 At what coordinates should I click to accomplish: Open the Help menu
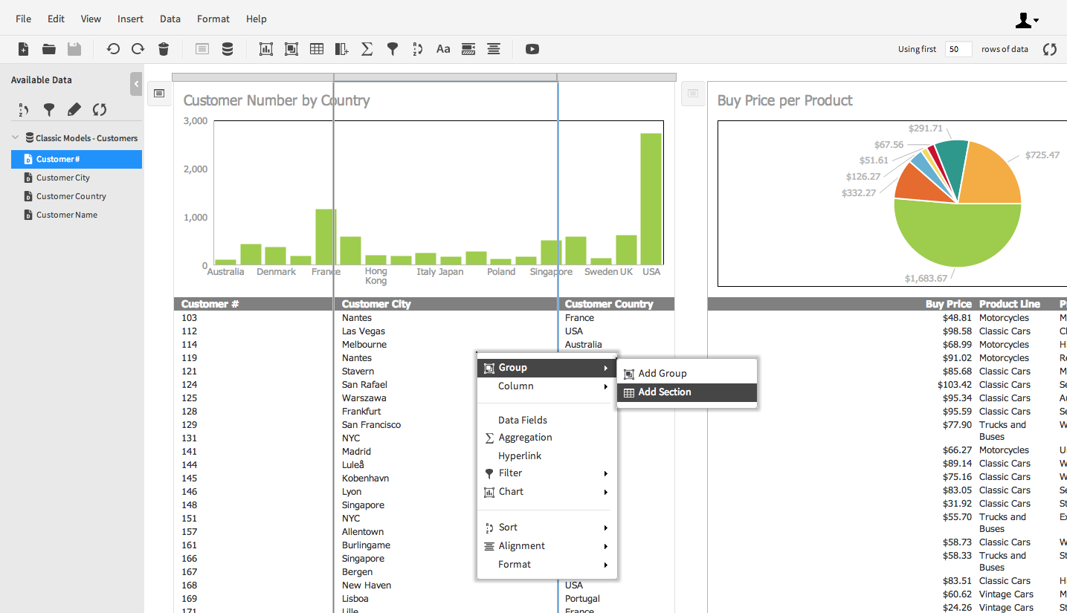pos(257,19)
